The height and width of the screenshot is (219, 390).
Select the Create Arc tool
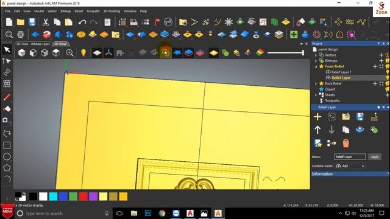(x=7, y=179)
